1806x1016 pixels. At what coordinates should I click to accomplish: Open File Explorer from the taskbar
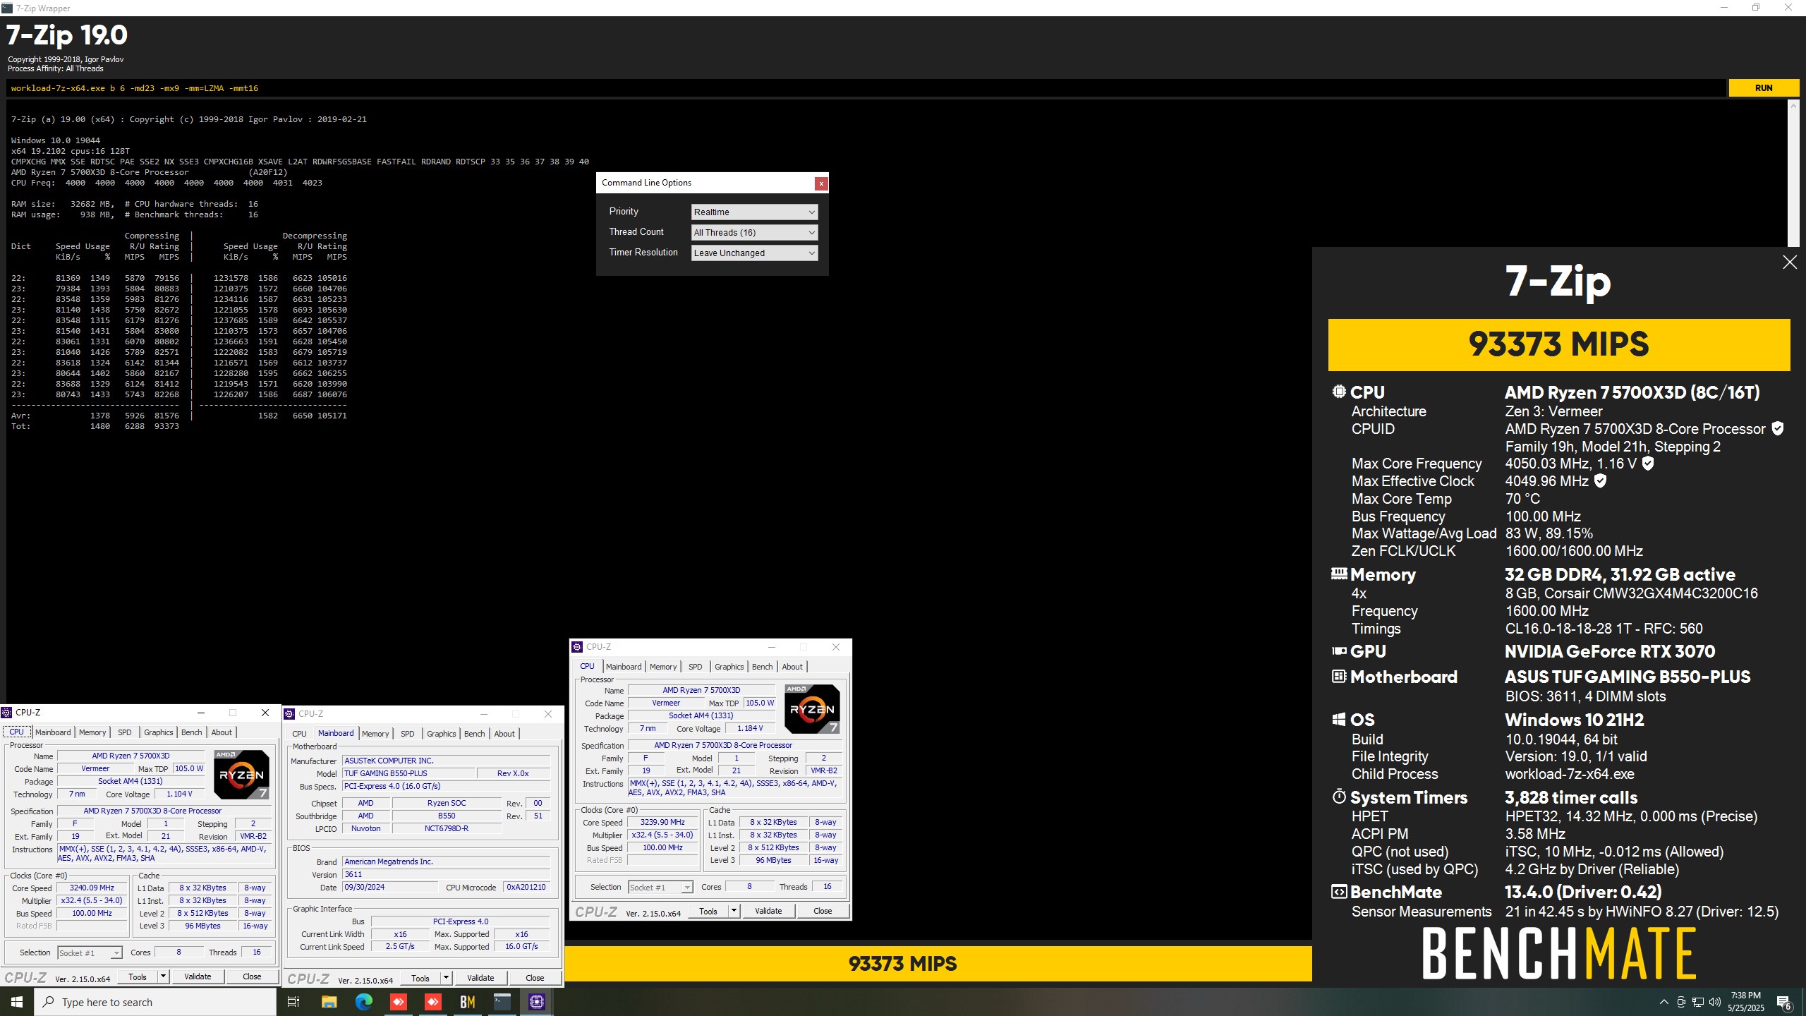coord(329,1002)
